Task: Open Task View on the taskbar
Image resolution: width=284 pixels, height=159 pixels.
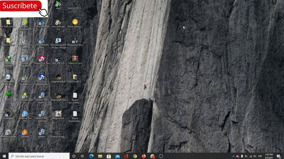Action: click(83, 156)
